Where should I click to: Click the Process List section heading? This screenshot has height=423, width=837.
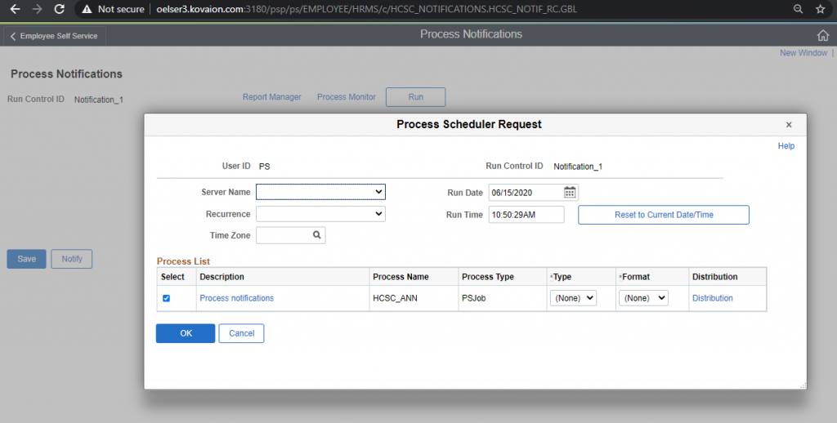click(x=183, y=261)
